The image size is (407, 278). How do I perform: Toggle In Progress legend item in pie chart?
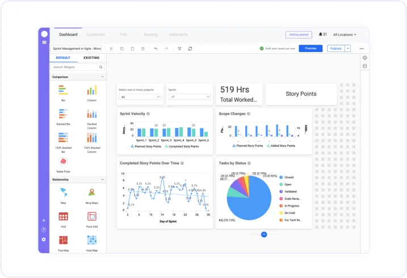289,206
